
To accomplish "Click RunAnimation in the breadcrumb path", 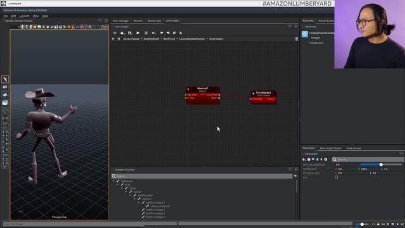I will (x=216, y=39).
